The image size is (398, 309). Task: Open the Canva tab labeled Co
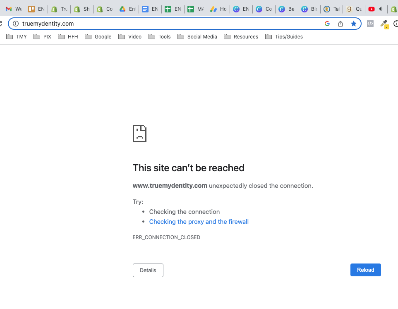click(x=264, y=9)
